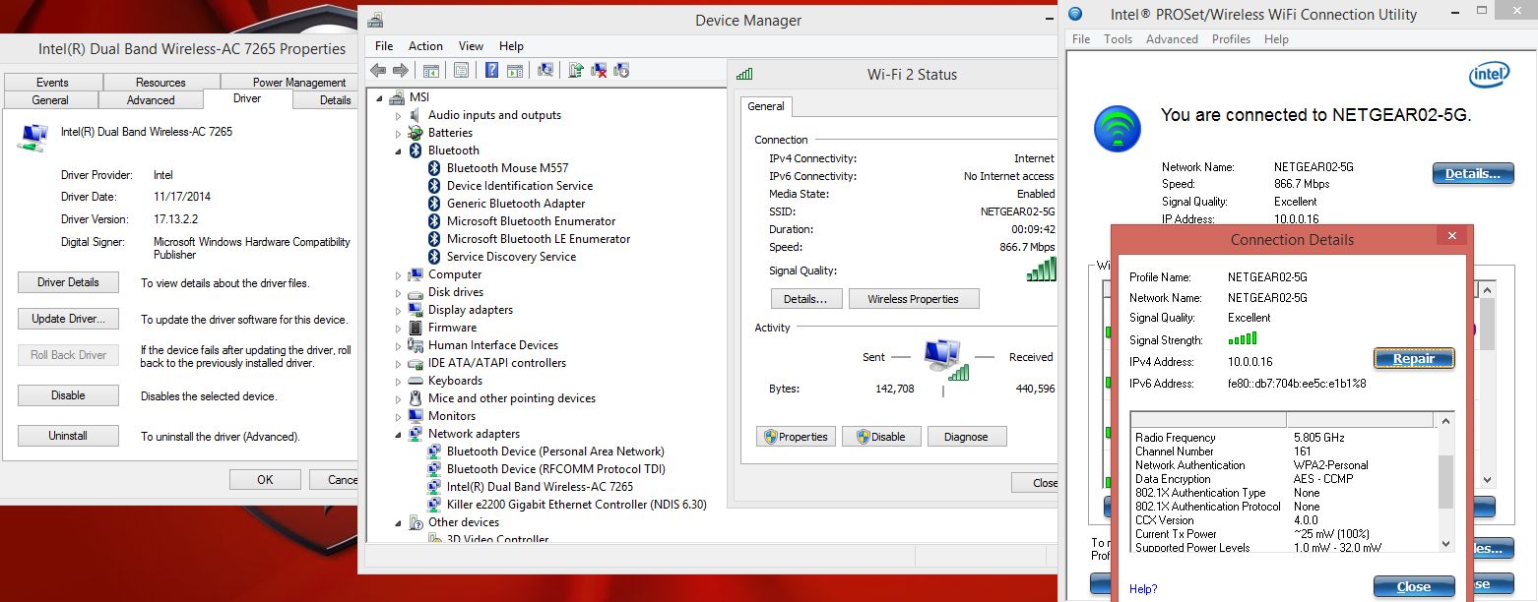The width and height of the screenshot is (1538, 602).
Task: Click the Details... button in PROSet utility
Action: pos(1473,174)
